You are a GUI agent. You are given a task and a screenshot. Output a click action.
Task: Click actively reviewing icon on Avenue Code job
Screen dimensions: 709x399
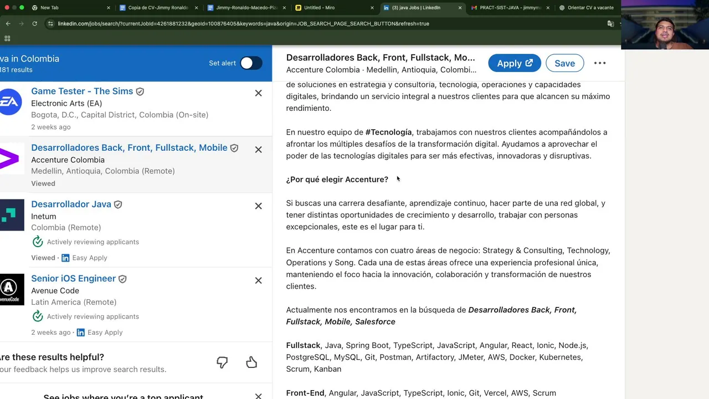click(38, 316)
